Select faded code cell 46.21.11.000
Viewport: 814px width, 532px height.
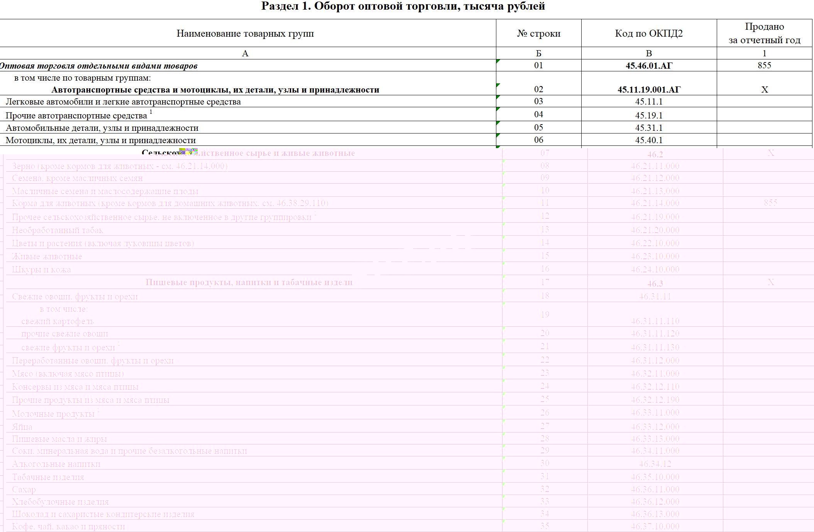655,166
